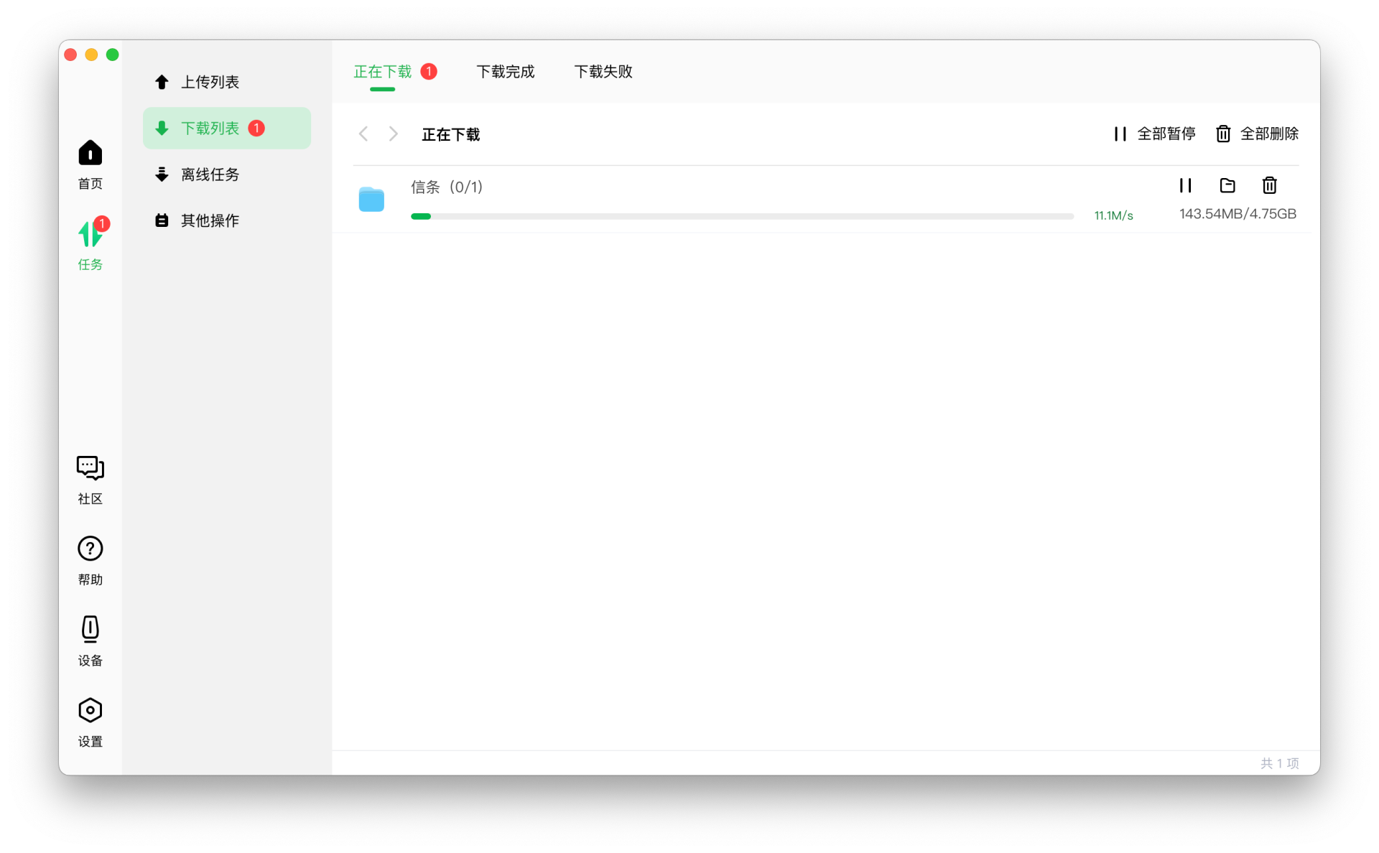Viewport: 1379px width, 853px height.
Task: Delete the 信条 download task
Action: 1269,185
